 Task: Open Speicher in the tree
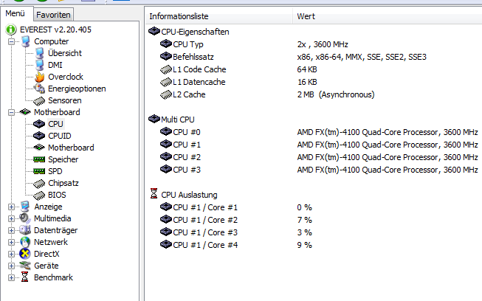click(63, 159)
